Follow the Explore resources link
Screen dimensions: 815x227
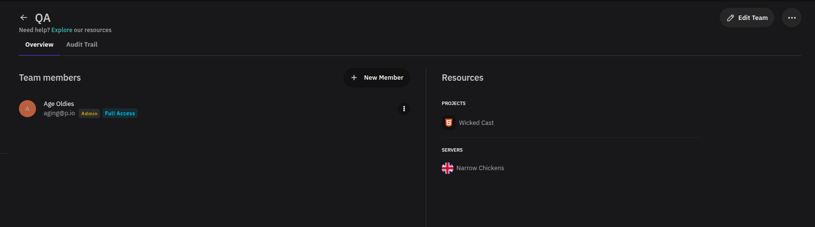tap(62, 30)
